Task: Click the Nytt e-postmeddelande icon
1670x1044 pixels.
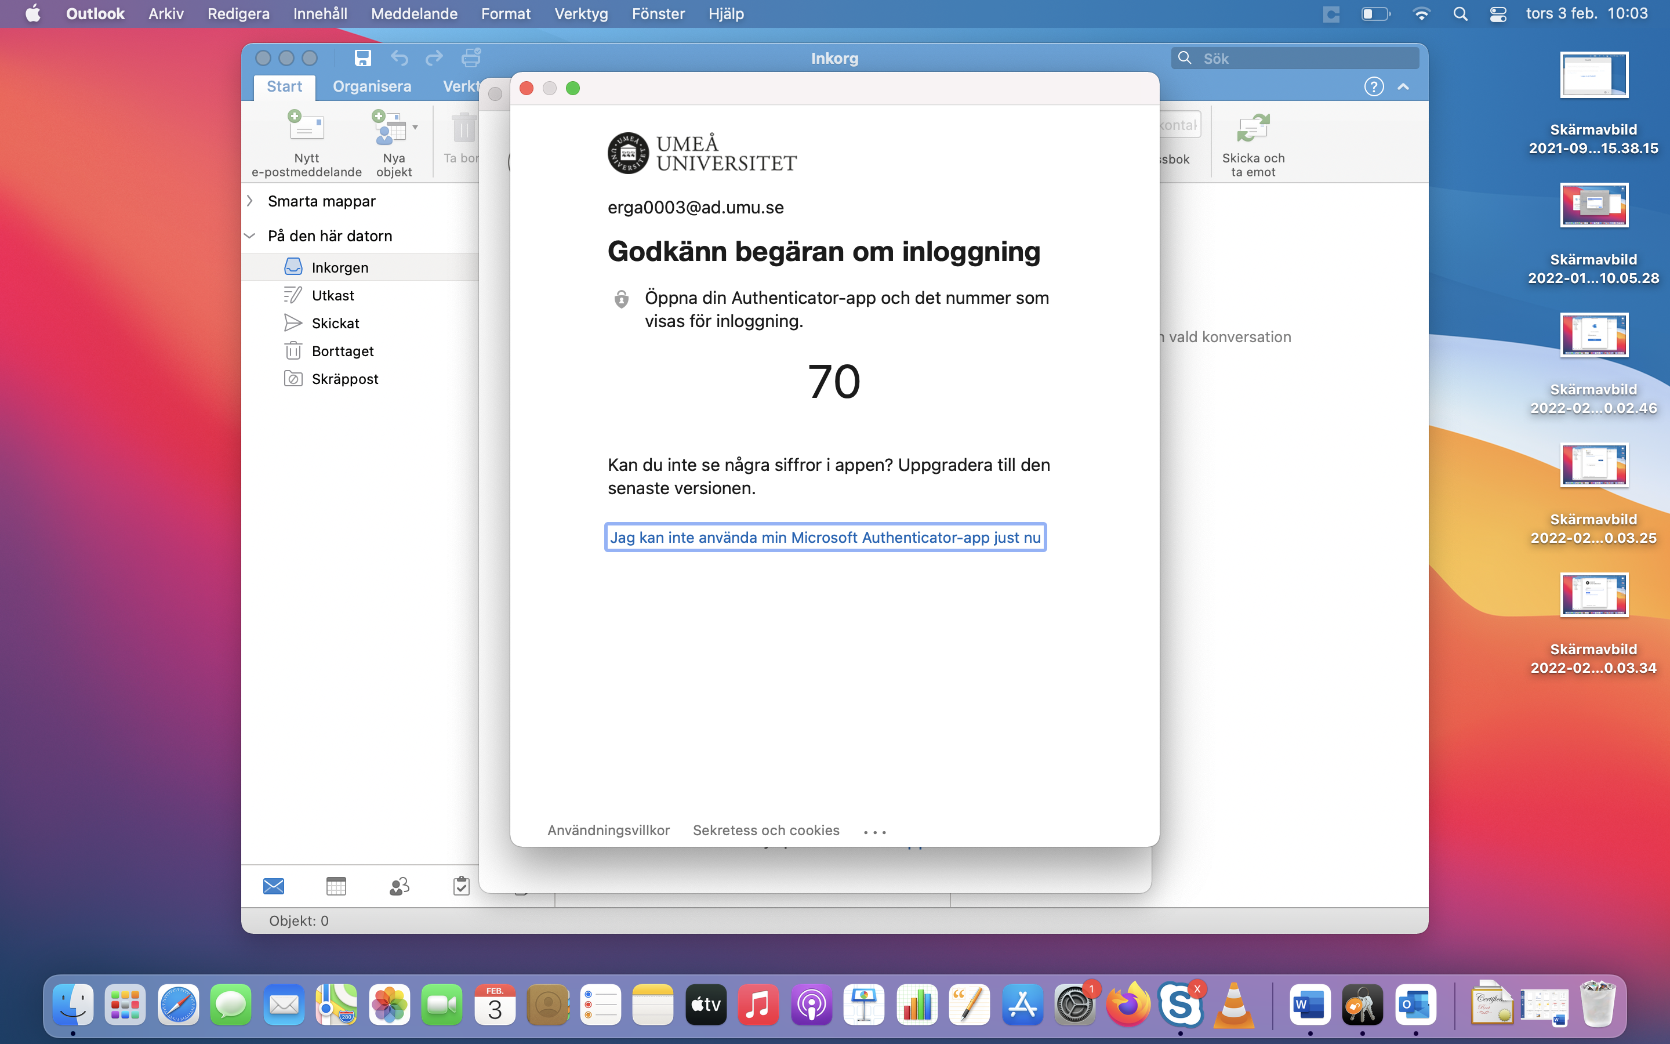Action: point(306,128)
